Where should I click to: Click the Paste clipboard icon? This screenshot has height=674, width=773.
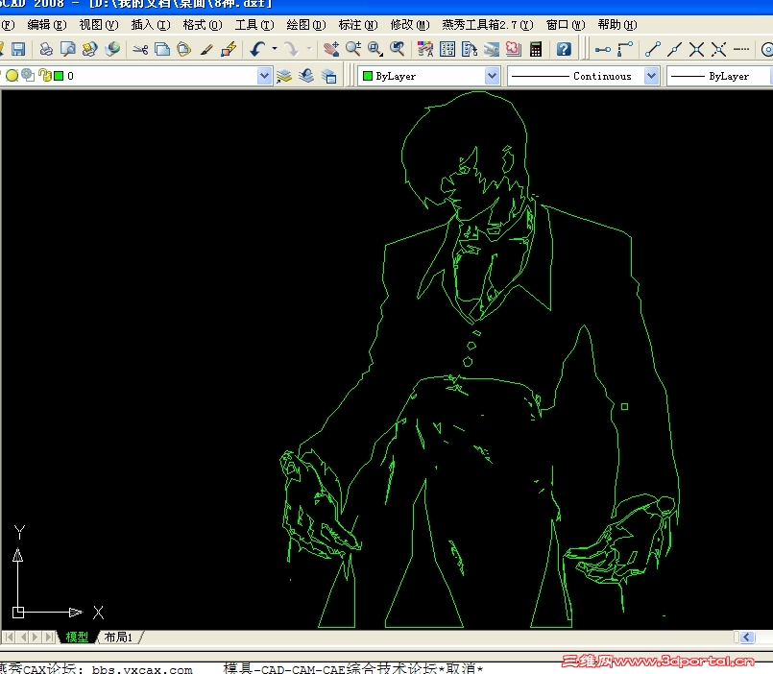pos(183,49)
